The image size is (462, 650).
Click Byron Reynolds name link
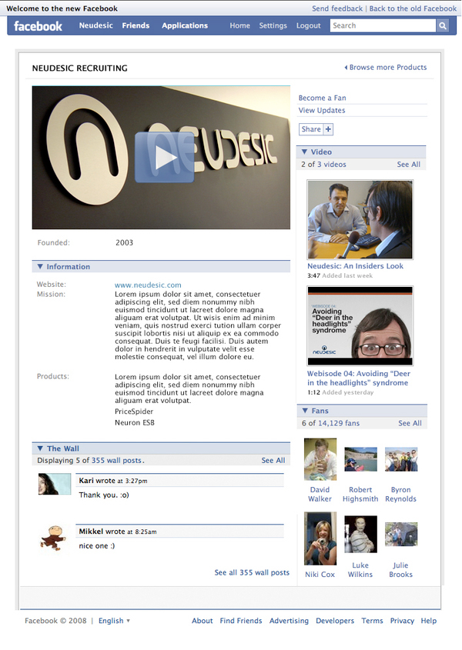tap(400, 494)
